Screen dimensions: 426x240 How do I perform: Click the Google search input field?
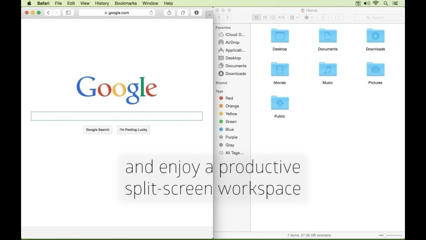pos(117,116)
